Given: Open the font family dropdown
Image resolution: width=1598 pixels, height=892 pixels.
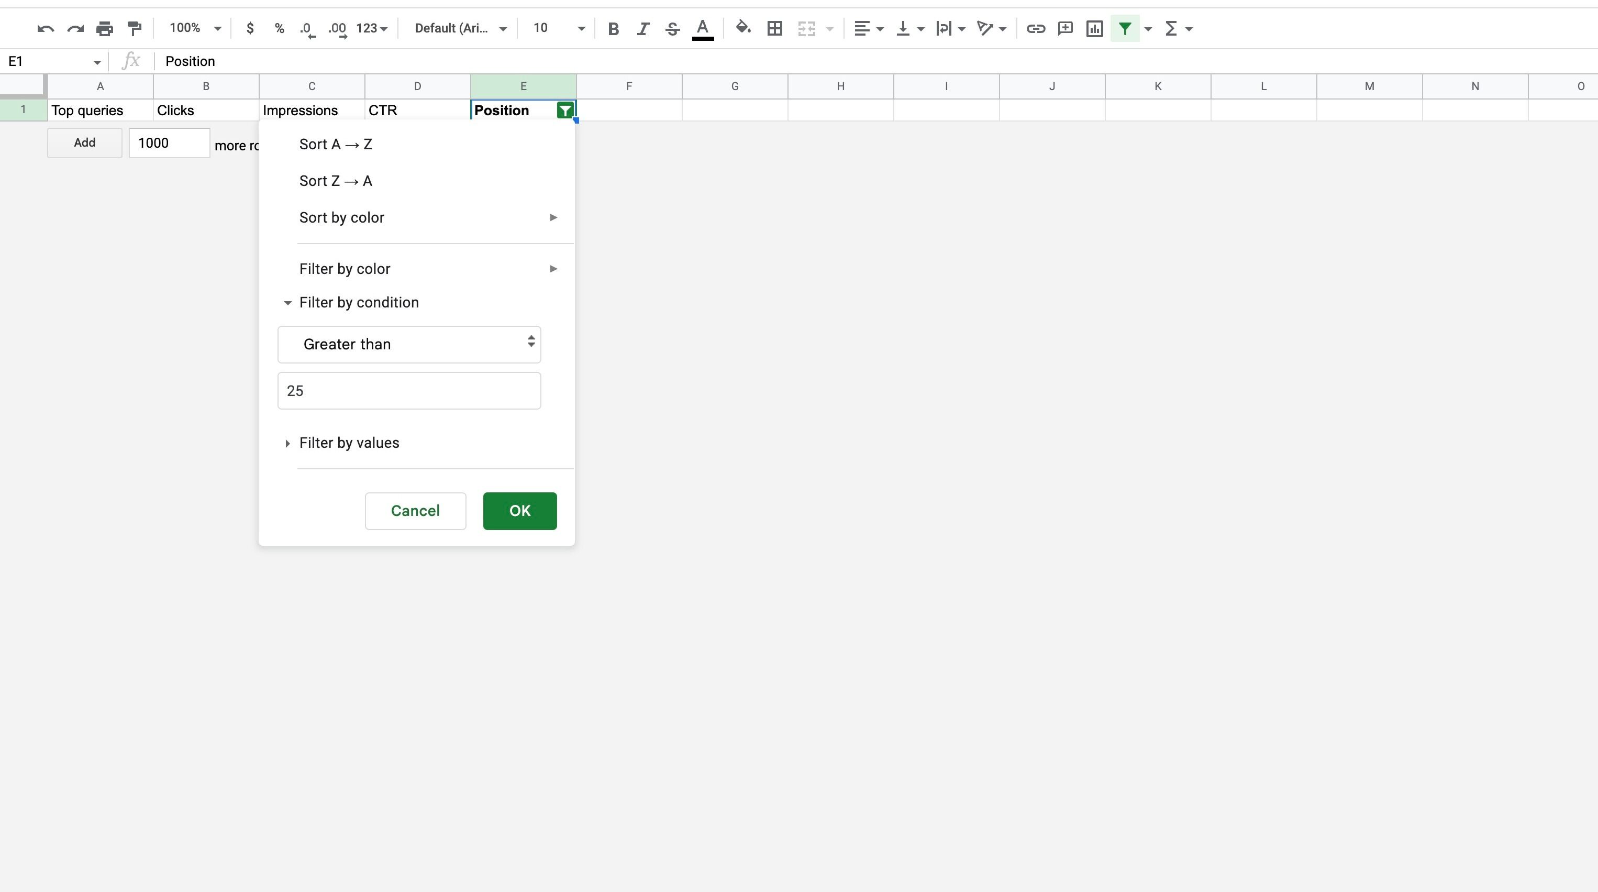Looking at the screenshot, I should coord(460,29).
